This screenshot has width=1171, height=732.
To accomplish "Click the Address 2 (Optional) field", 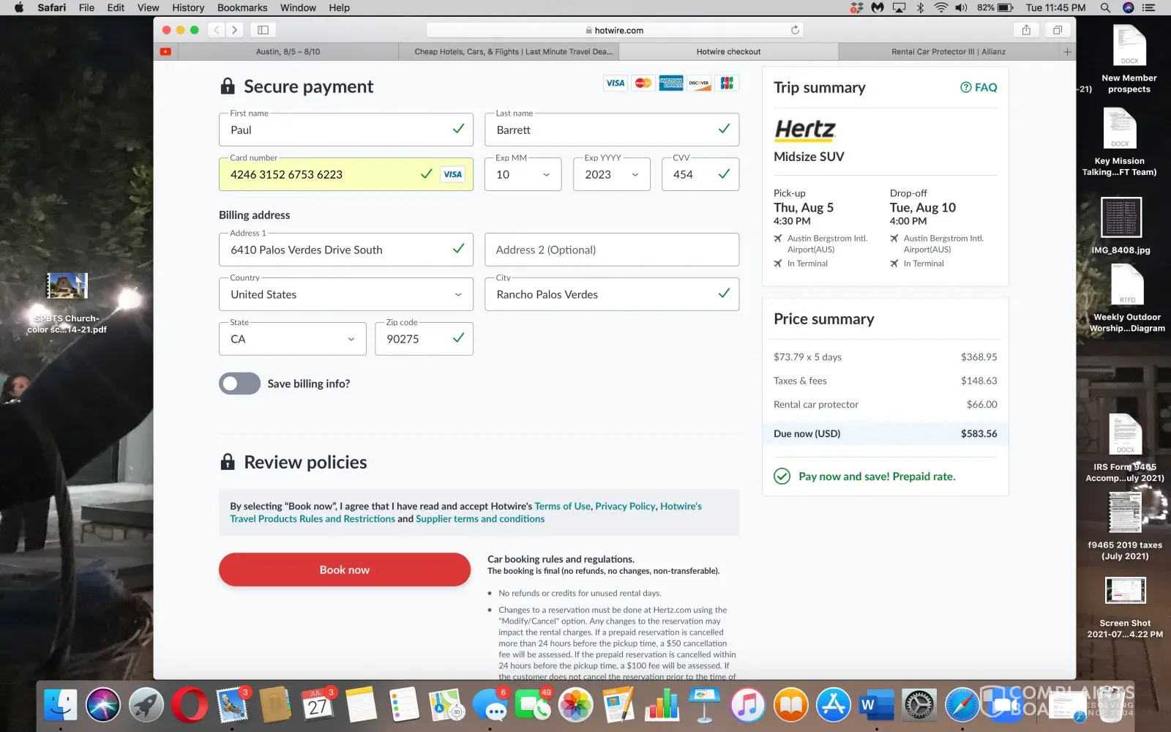I will coord(611,250).
